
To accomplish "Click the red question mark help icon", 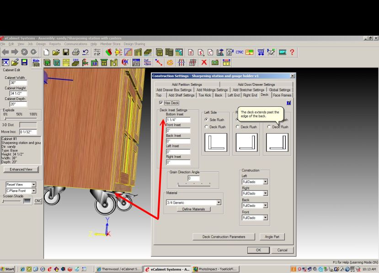I will [292, 52].
